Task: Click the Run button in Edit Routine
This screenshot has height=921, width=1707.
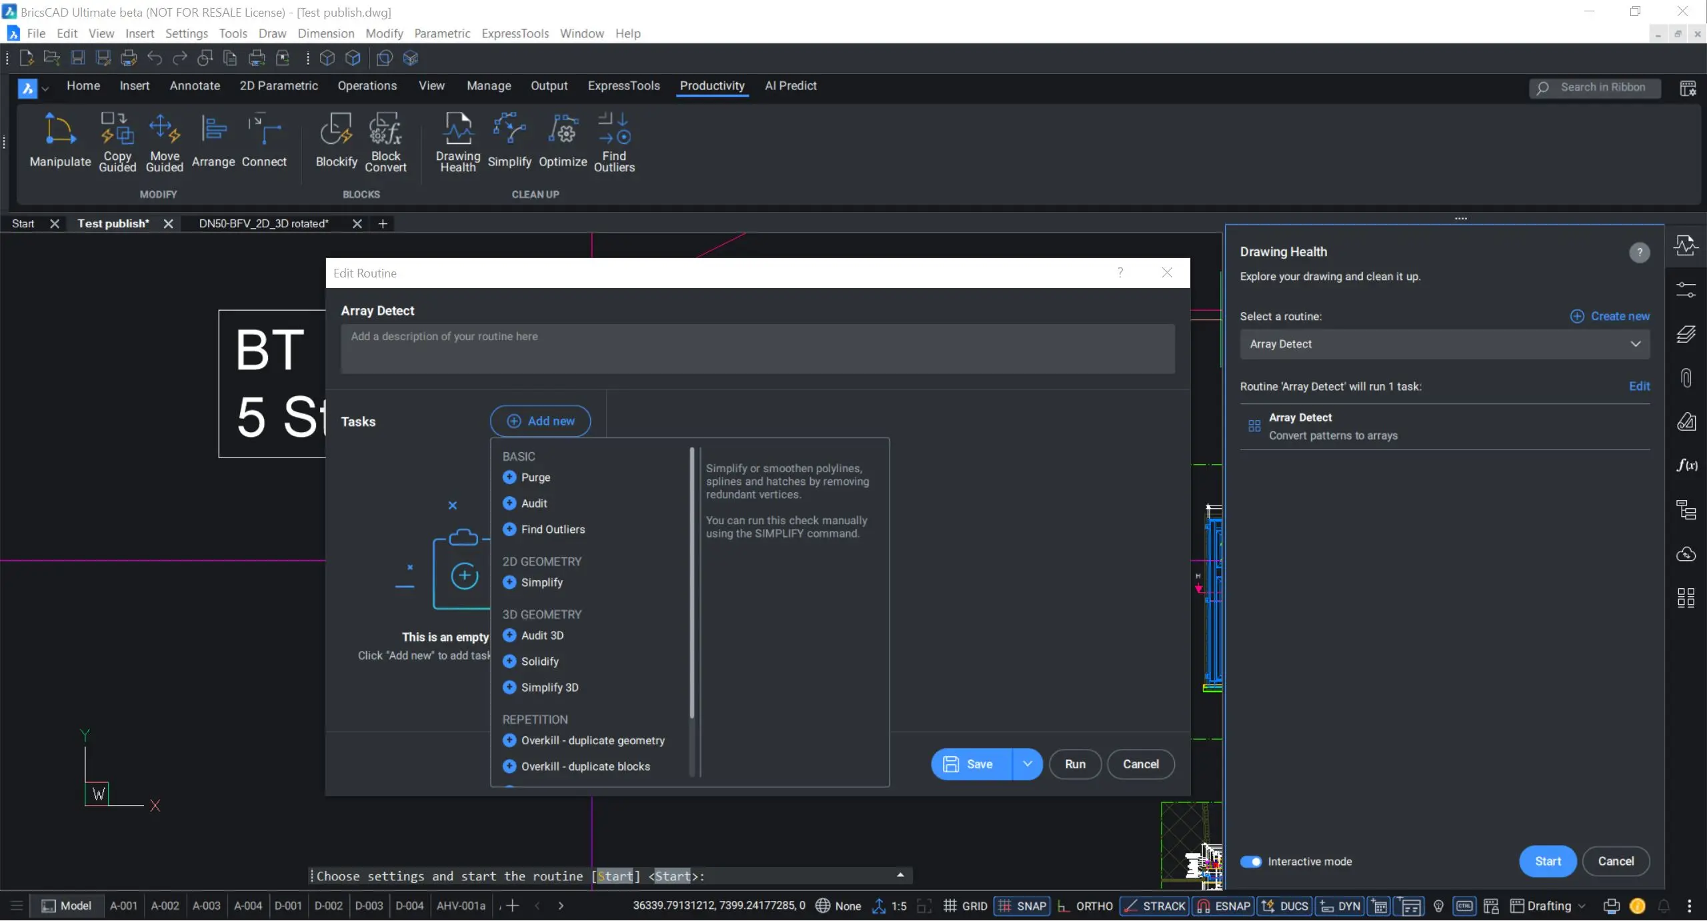Action: 1075,764
